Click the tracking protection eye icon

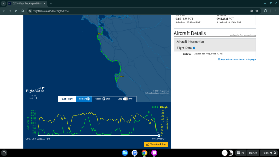coord(251,11)
